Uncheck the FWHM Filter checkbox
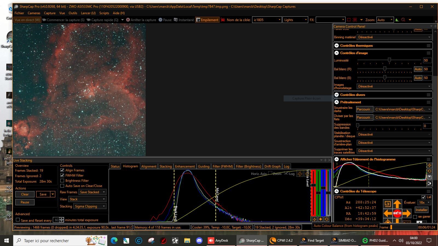The height and width of the screenshot is (246, 438). pyautogui.click(x=62, y=175)
